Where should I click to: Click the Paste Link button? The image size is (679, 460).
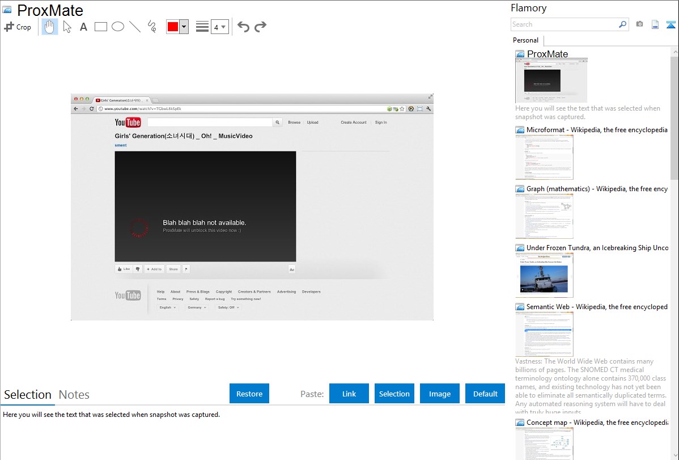pos(349,394)
